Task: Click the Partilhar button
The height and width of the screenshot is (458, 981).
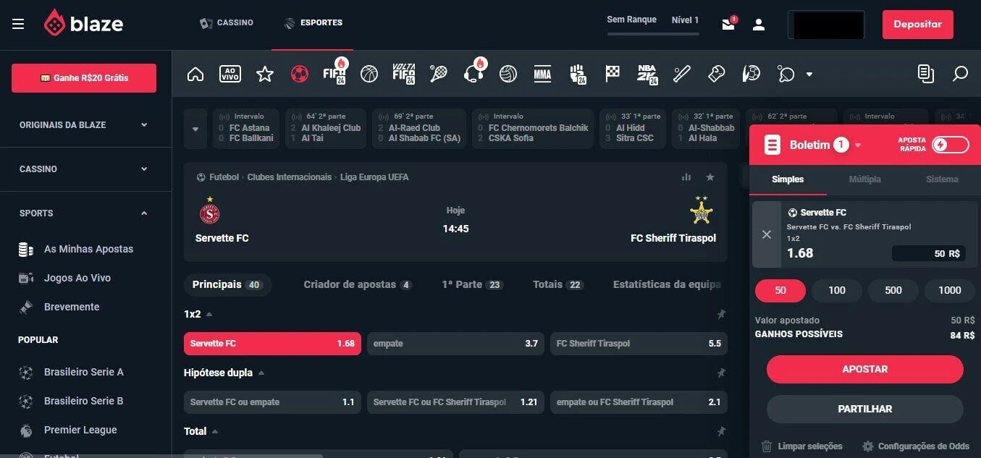Action: (x=864, y=409)
